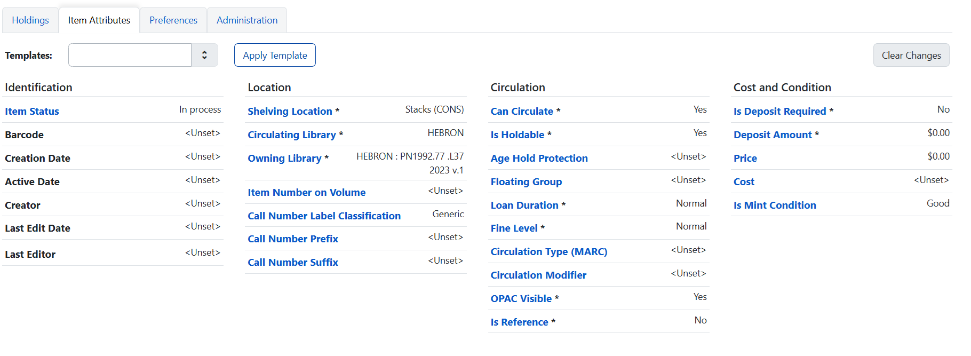
Task: Click the Deposit Amount label
Action: pyautogui.click(x=772, y=135)
